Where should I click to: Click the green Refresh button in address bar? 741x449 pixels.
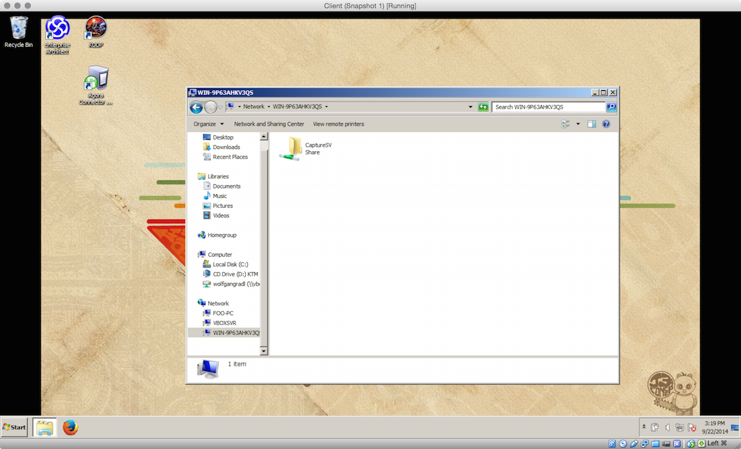click(483, 107)
